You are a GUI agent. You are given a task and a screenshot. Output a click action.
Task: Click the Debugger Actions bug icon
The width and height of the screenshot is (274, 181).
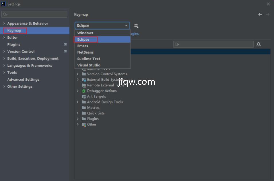84,91
